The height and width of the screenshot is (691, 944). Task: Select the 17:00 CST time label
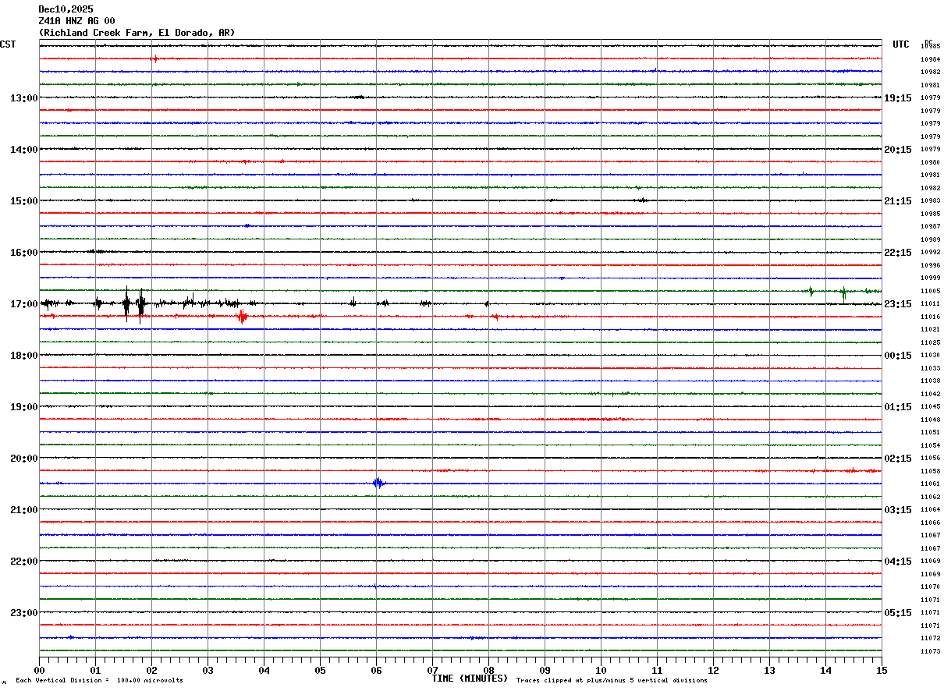tap(23, 304)
